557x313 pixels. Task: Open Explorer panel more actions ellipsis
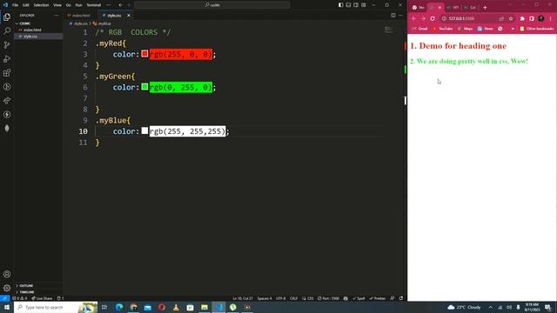click(x=56, y=16)
